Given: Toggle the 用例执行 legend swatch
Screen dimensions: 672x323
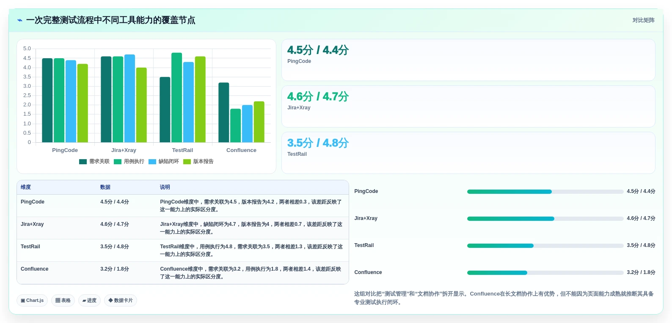Looking at the screenshot, I should click(118, 162).
